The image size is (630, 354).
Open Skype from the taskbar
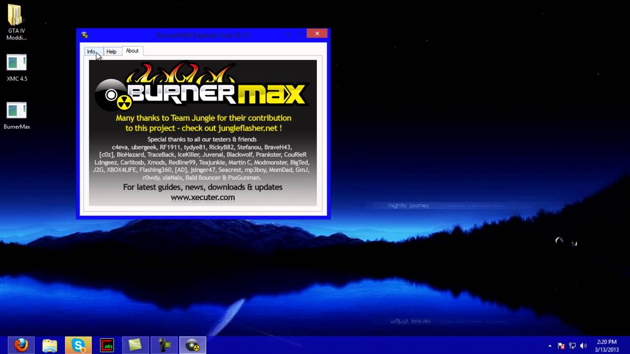[x=78, y=345]
